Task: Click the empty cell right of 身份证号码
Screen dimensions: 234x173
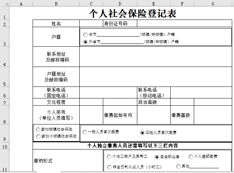Action: coord(184,24)
